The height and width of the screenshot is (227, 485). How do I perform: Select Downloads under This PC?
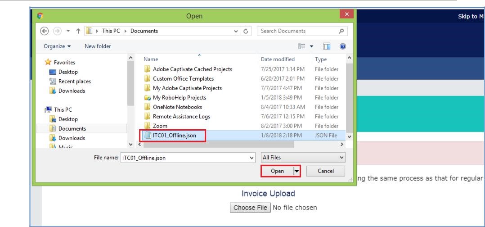[72, 138]
